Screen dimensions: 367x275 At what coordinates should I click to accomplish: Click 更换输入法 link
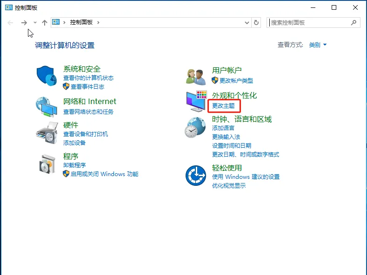pos(226,137)
